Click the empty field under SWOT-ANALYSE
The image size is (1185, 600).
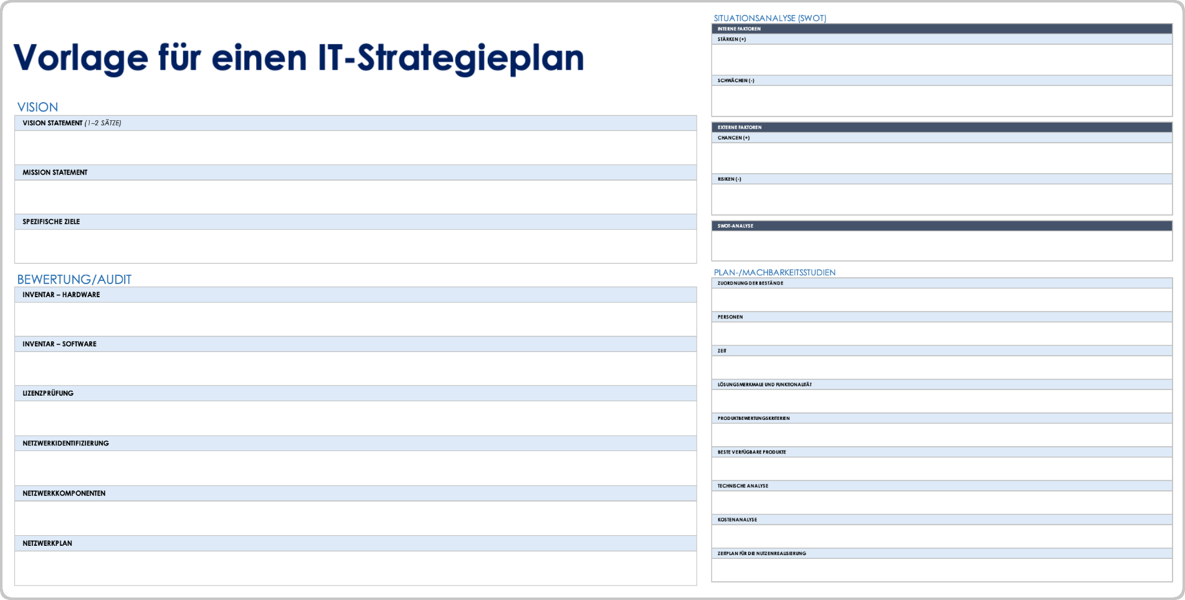(942, 246)
